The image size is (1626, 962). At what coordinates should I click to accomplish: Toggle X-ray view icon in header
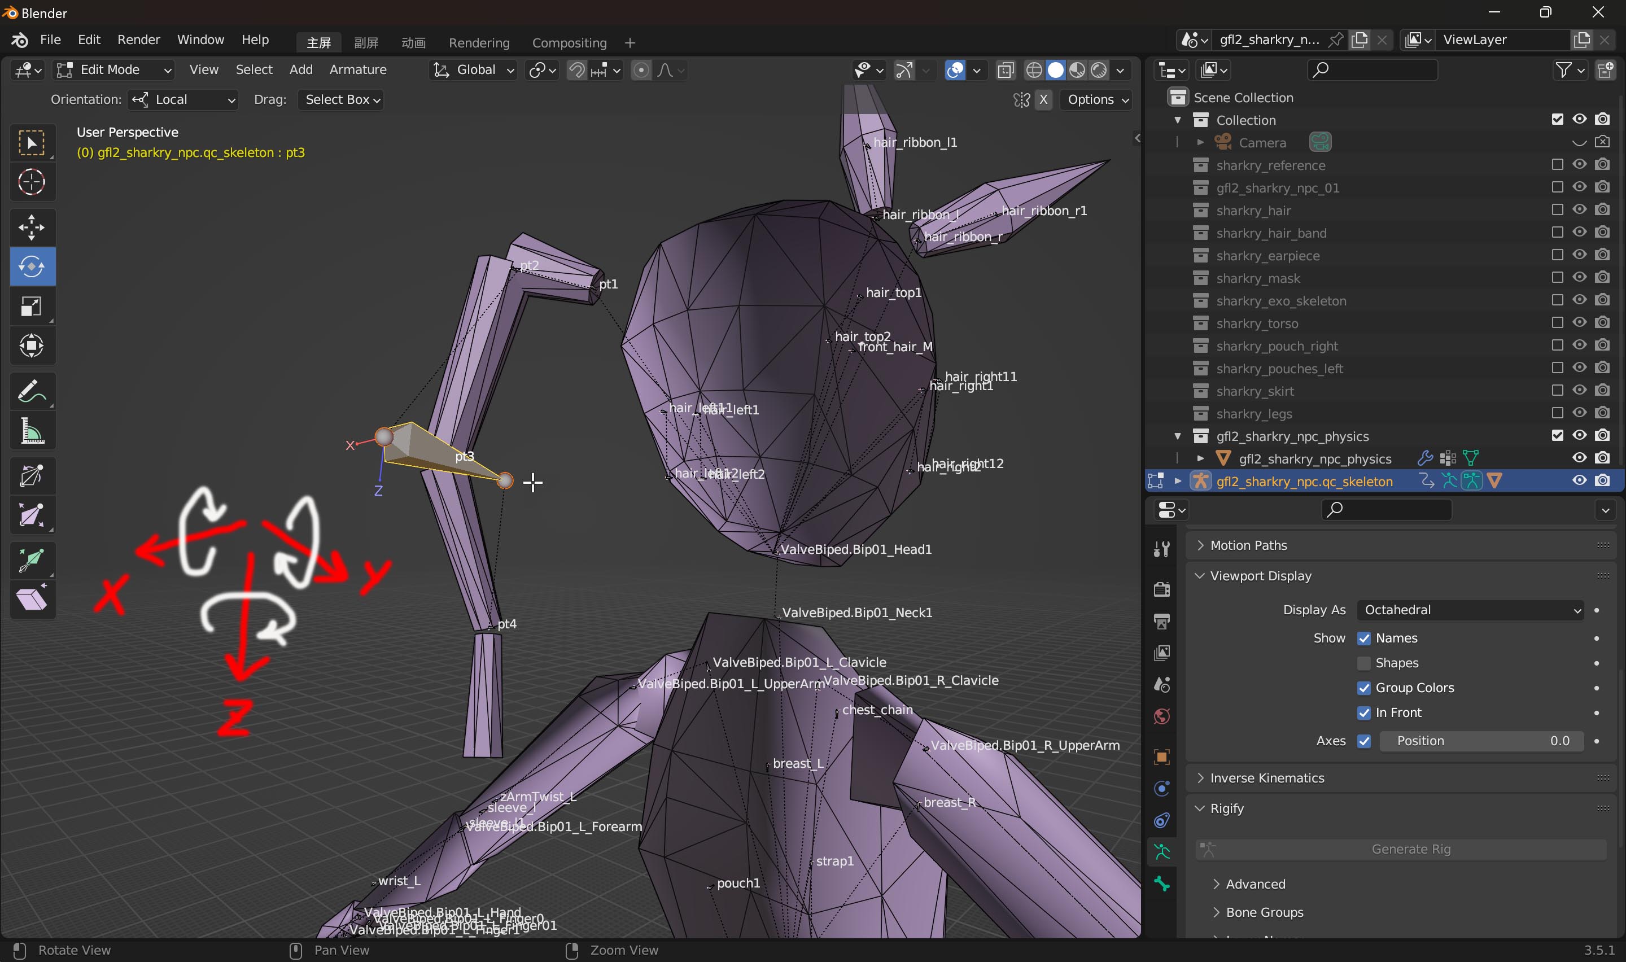coord(1005,70)
